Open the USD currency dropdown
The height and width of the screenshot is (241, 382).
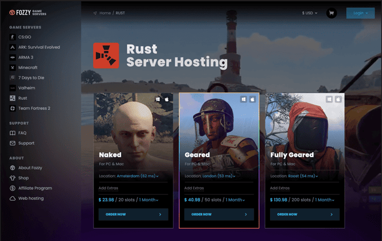tap(310, 13)
